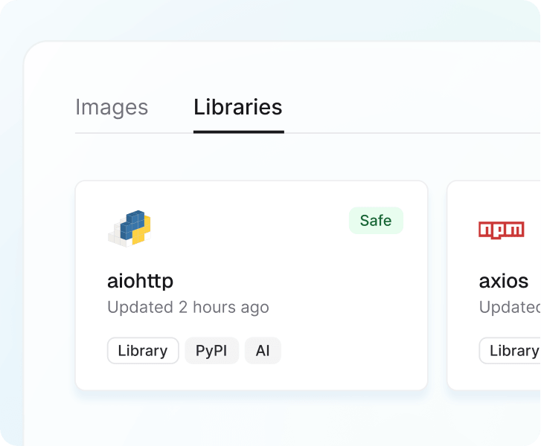Click the Library tag on the axios card
The width and height of the screenshot is (541, 446).
tap(510, 351)
